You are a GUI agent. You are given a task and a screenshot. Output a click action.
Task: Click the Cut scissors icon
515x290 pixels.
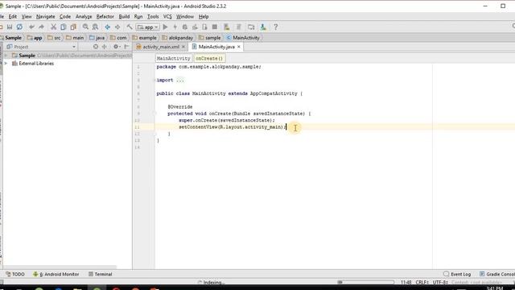[x=54, y=27]
